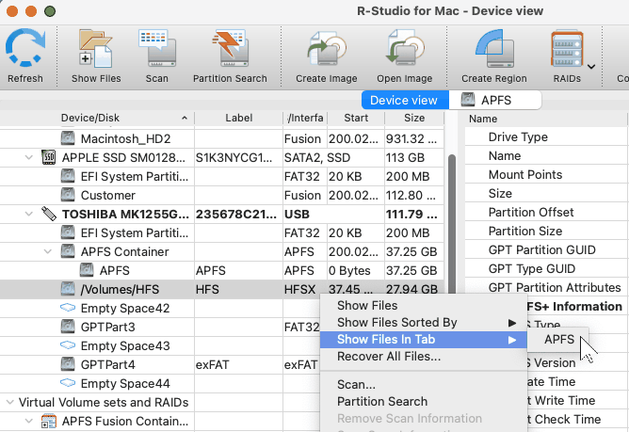Click the disk icon on APFS tab

pos(468,100)
